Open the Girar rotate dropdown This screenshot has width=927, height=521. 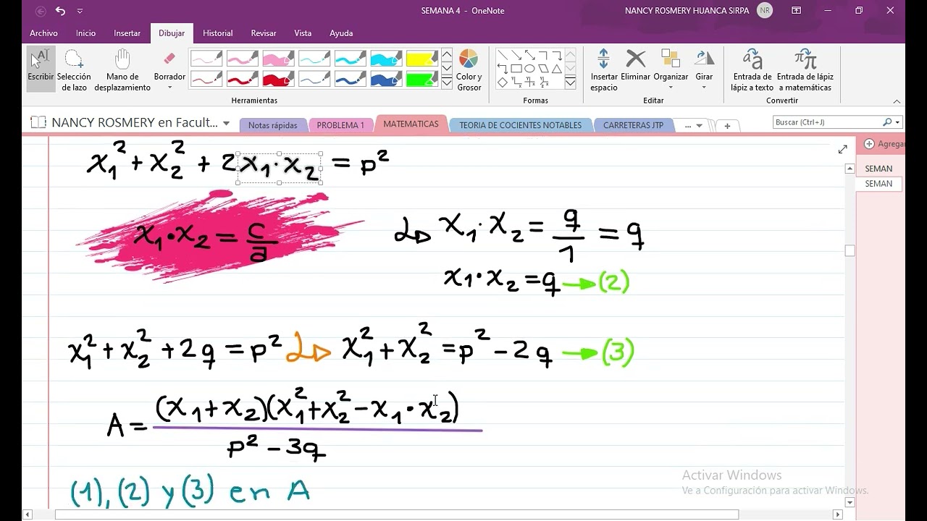[704, 70]
